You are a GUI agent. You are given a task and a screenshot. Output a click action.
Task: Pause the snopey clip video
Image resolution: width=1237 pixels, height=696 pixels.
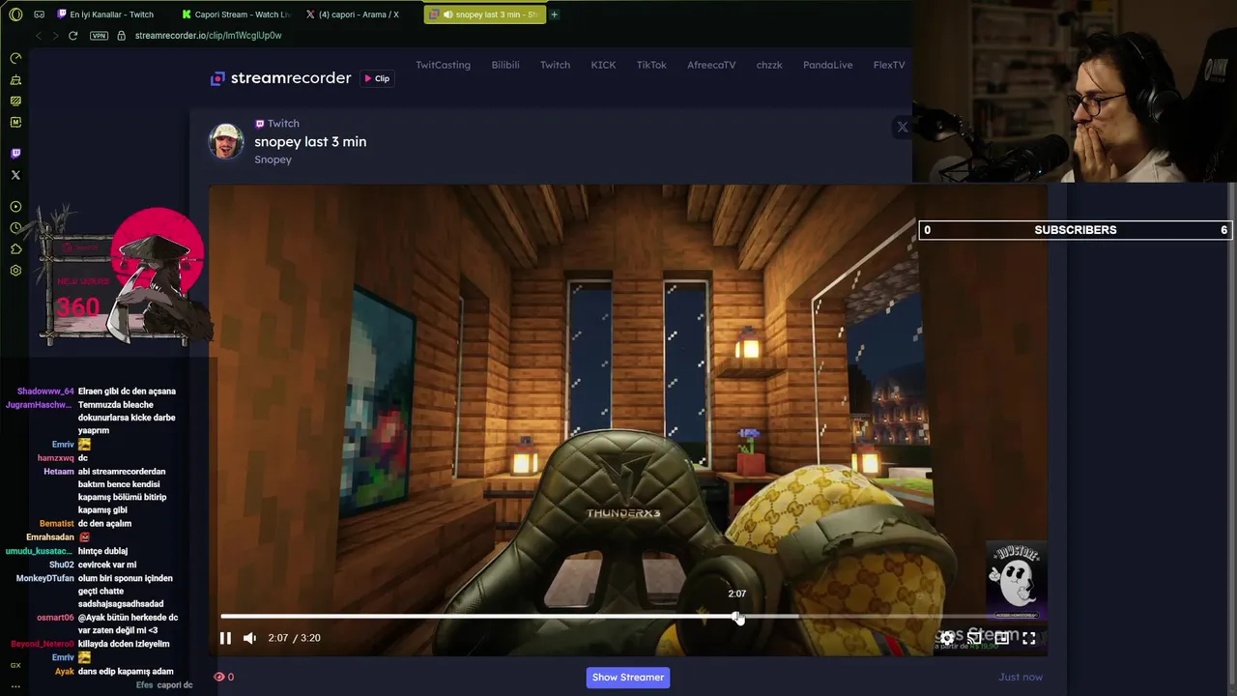pyautogui.click(x=225, y=638)
